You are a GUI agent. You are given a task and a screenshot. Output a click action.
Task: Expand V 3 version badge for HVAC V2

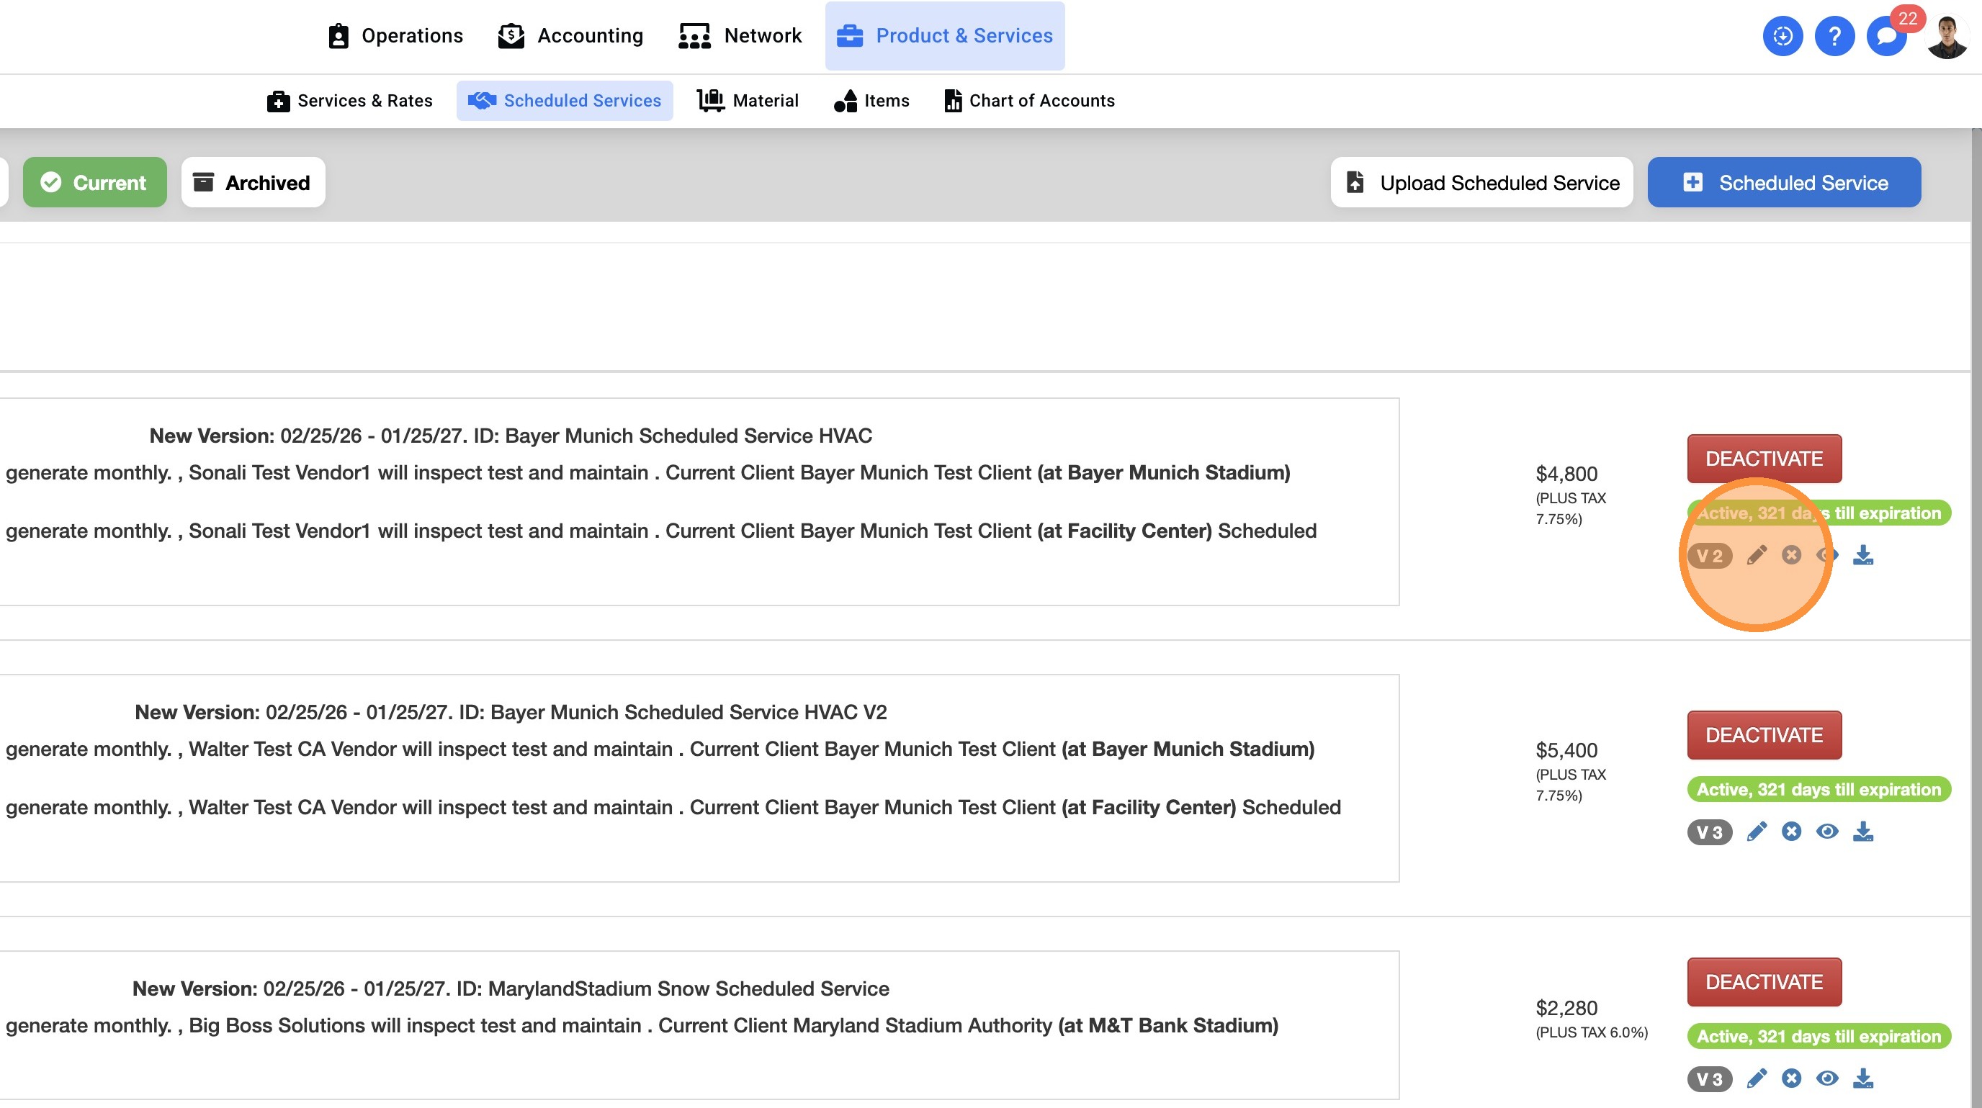coord(1709,832)
